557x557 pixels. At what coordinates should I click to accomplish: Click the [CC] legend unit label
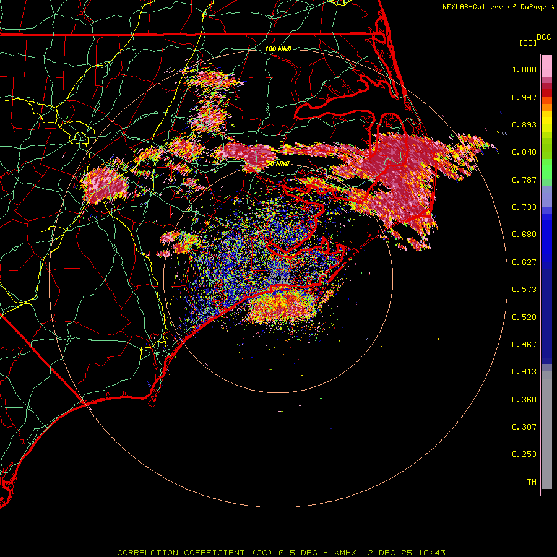tap(528, 43)
